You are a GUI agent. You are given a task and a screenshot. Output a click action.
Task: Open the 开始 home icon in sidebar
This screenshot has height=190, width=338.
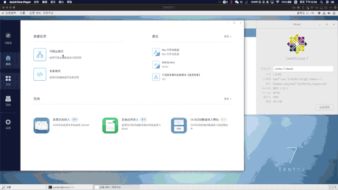coord(8,60)
